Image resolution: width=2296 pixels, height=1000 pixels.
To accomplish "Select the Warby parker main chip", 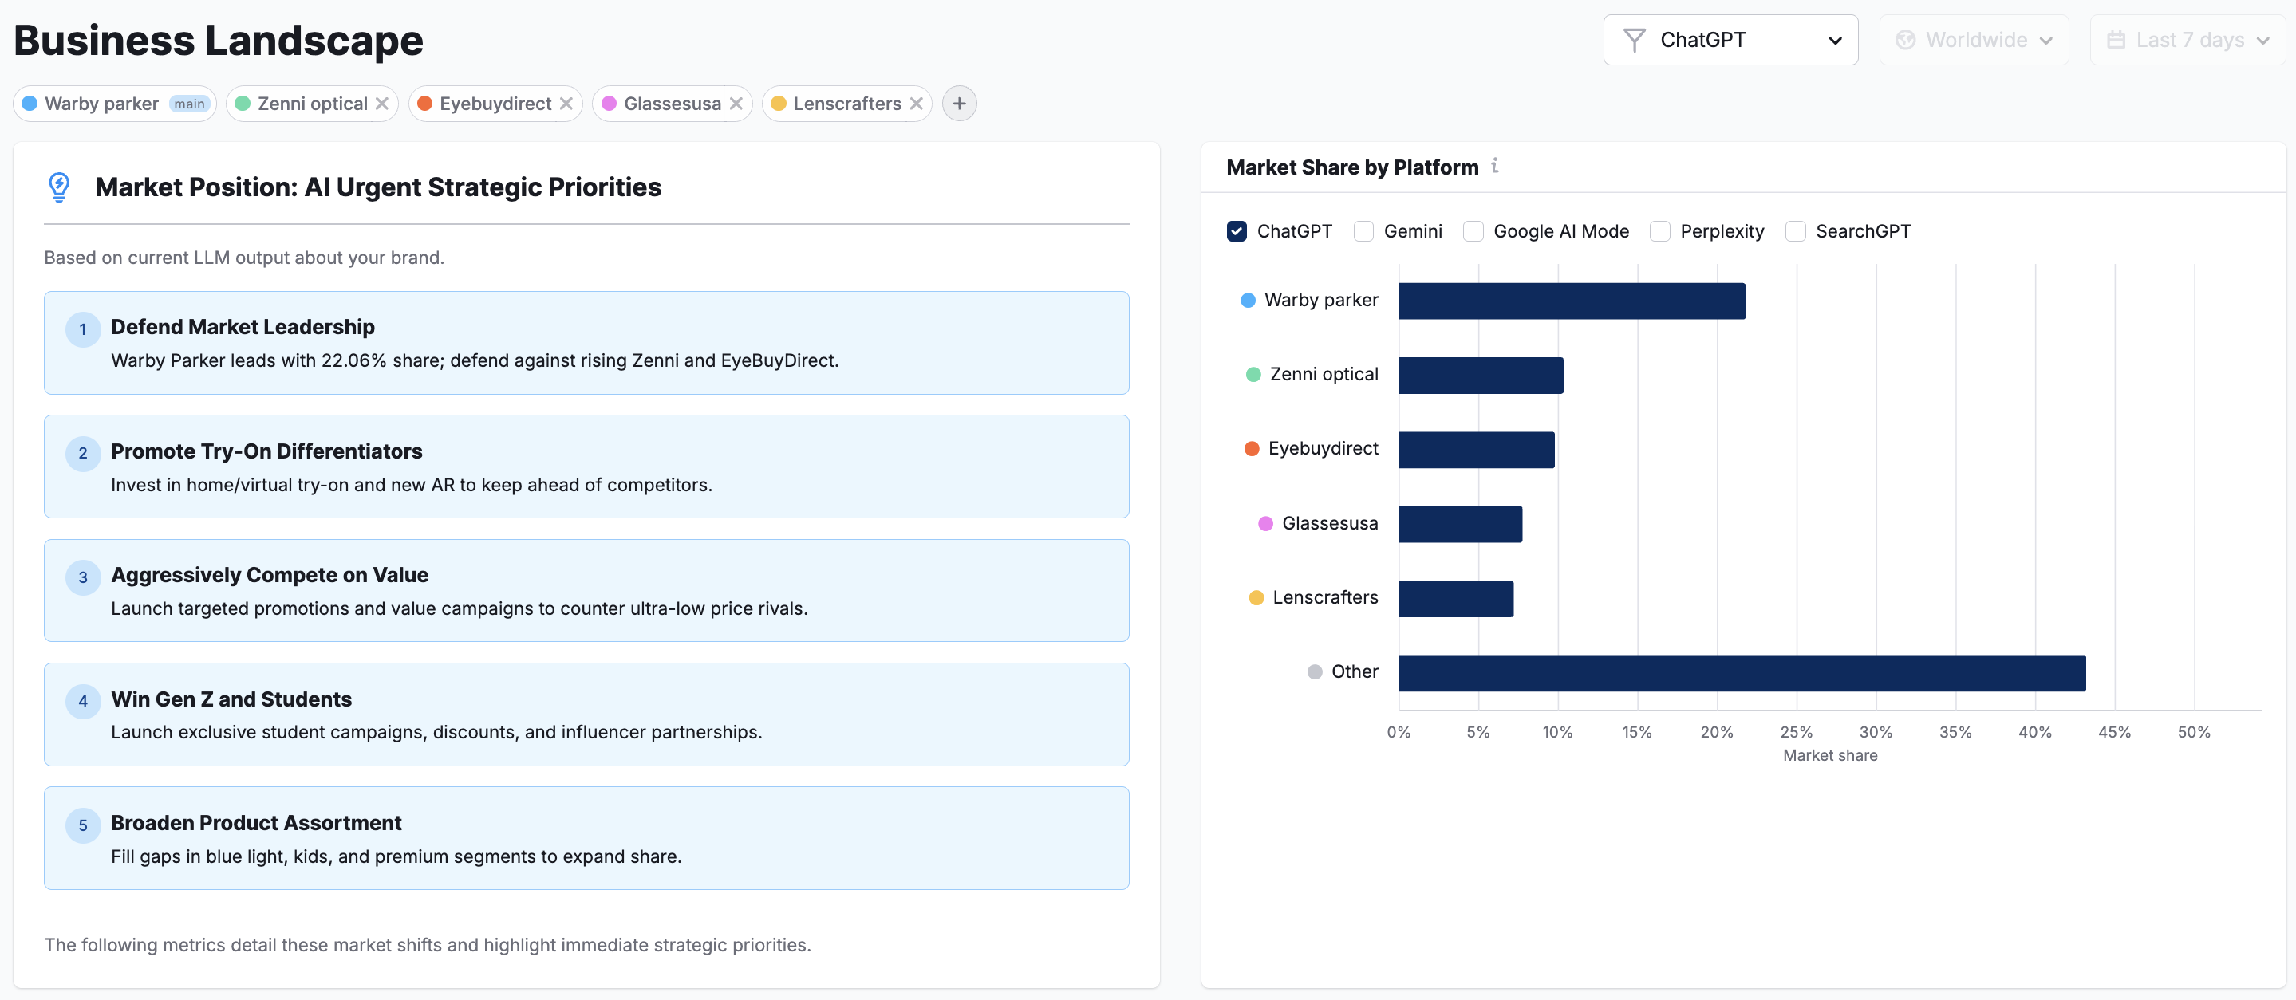I will pos(115,104).
